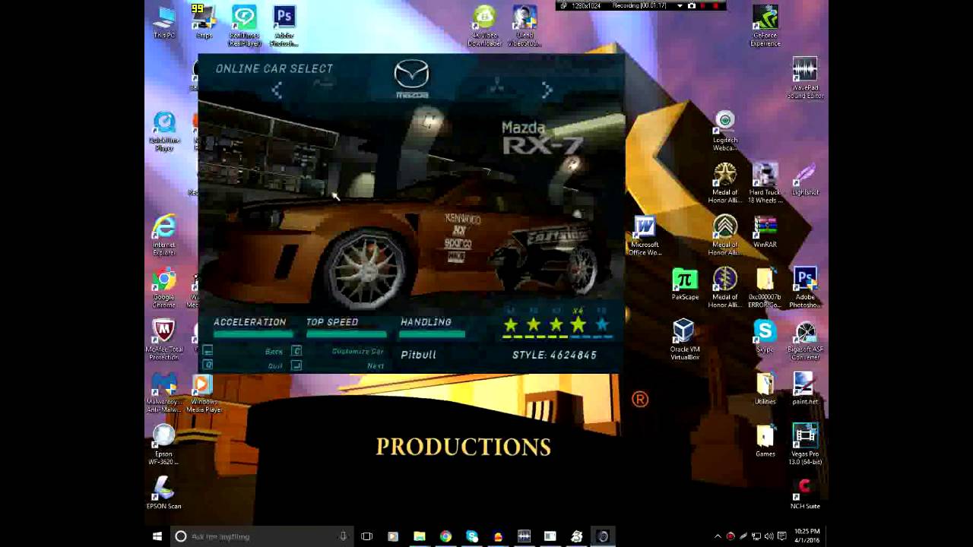Open Hard Truck 18 Wheels shortcut
973x547 pixels.
pos(765,183)
